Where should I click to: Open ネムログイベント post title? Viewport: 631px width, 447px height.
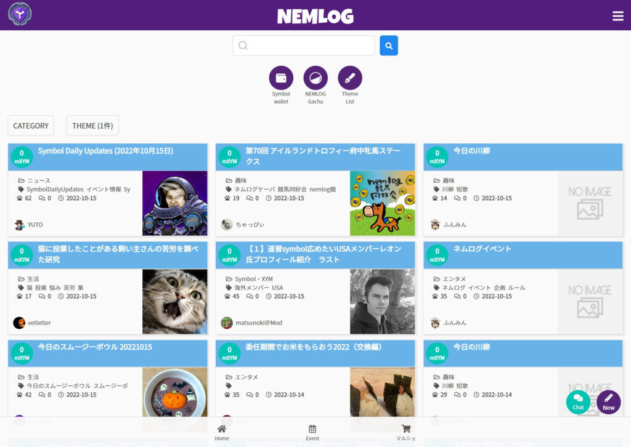[482, 249]
